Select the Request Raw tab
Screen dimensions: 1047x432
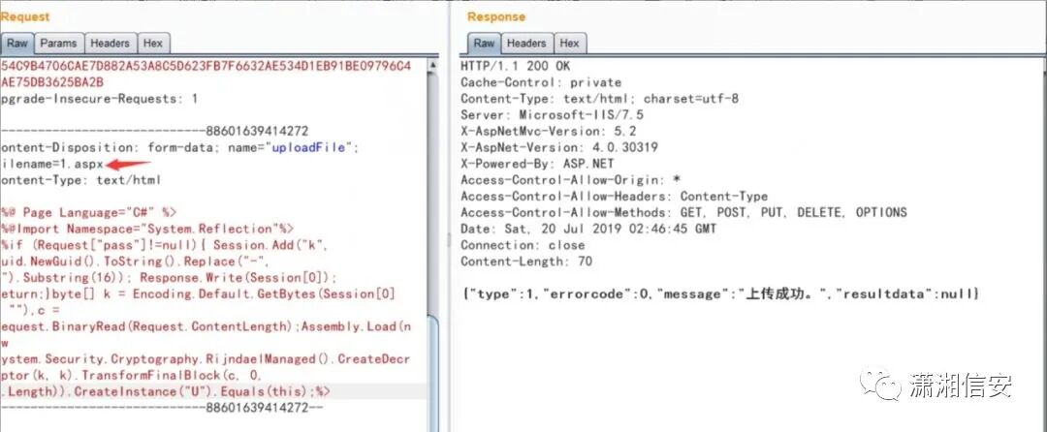pos(16,43)
